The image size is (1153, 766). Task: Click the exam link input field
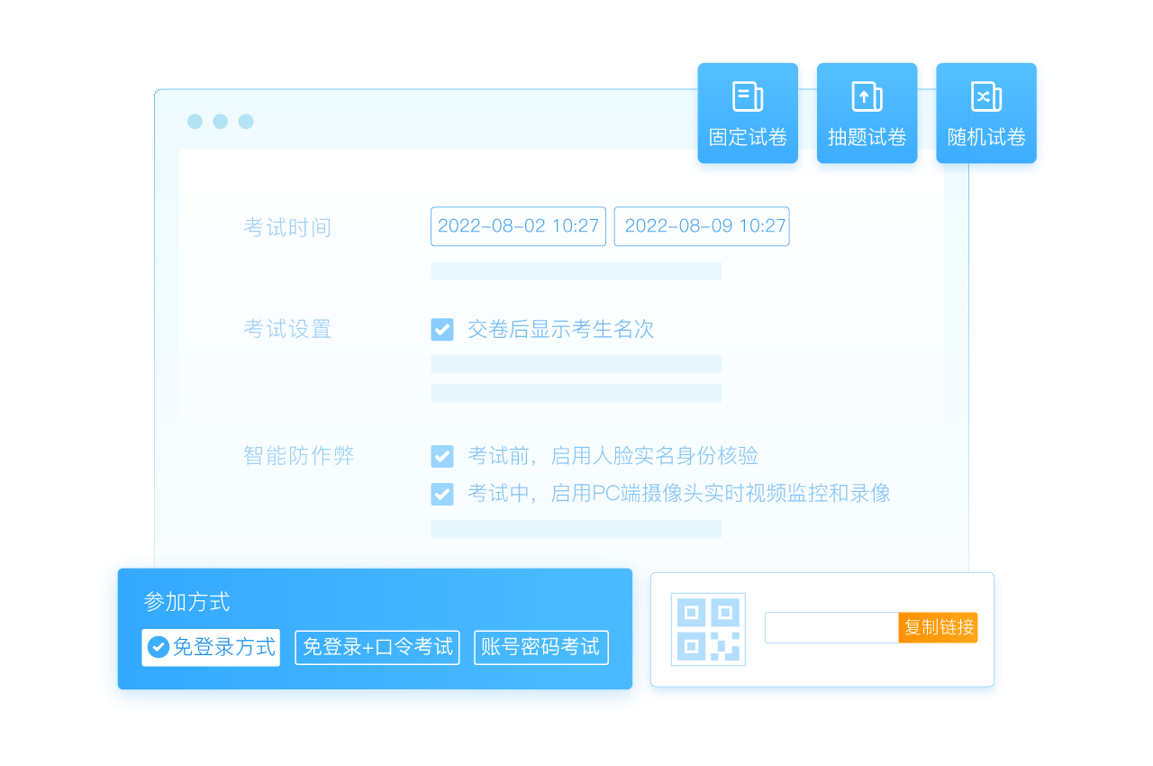click(831, 627)
